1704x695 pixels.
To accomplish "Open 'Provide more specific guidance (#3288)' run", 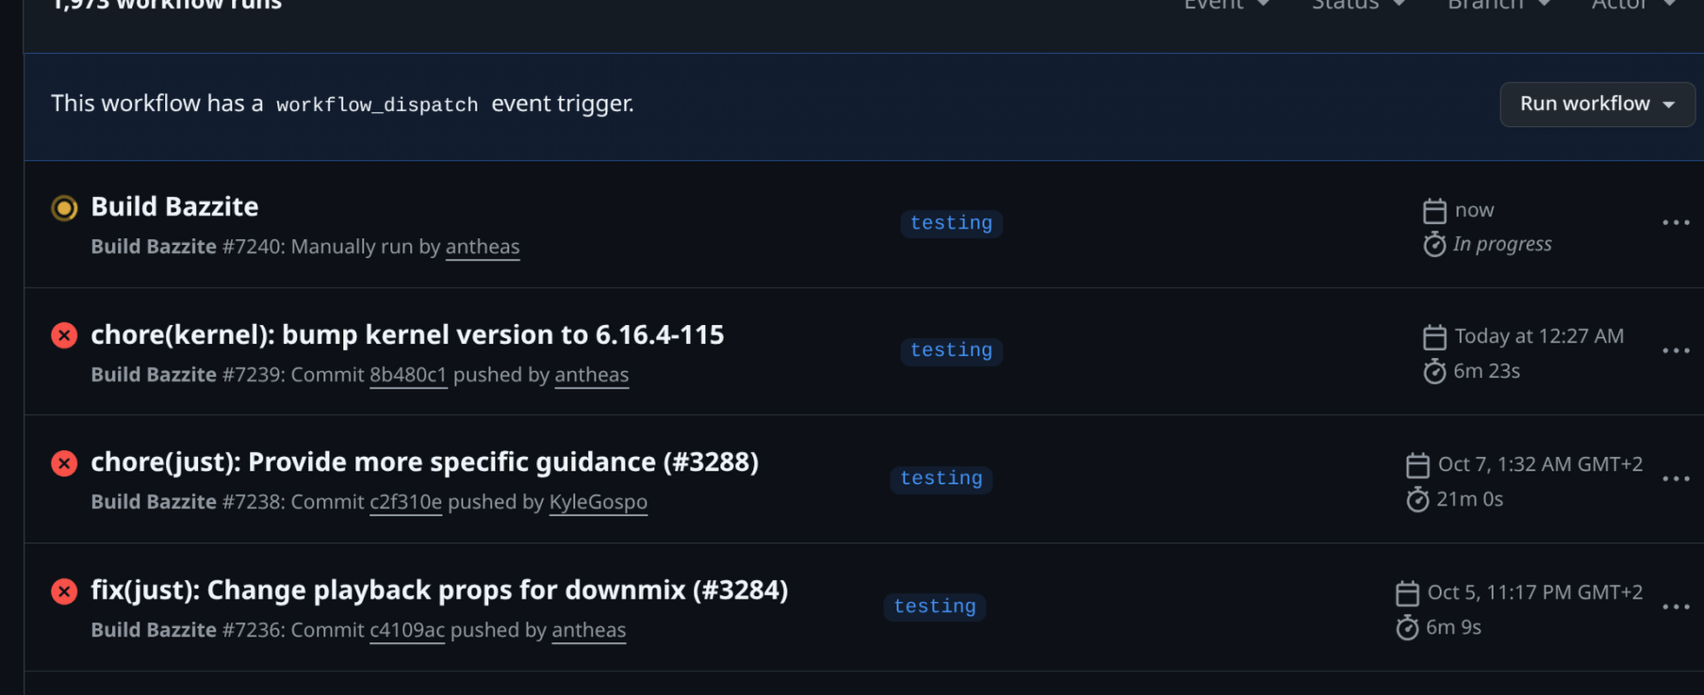I will click(x=424, y=462).
